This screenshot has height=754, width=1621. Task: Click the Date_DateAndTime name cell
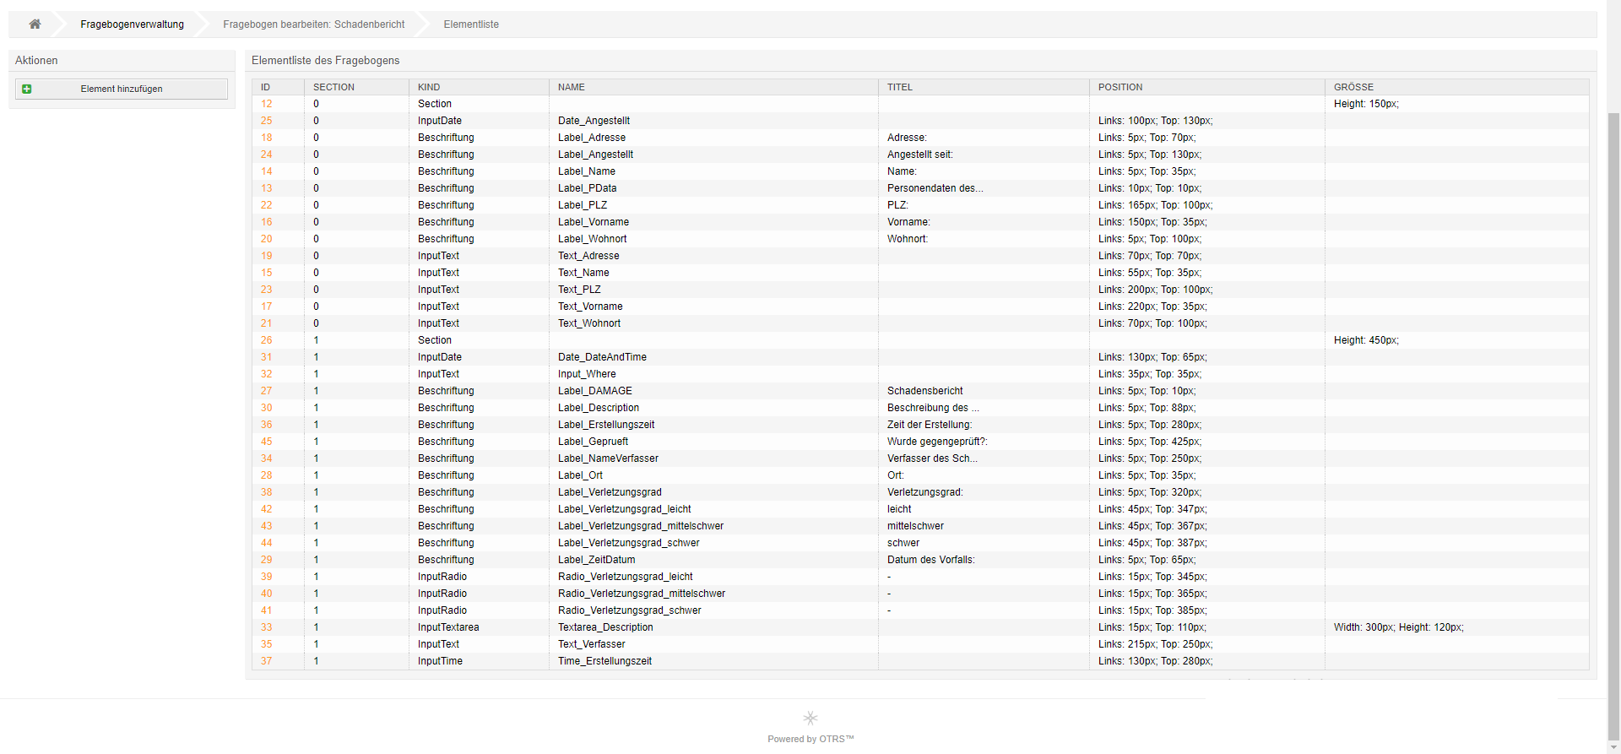click(713, 357)
